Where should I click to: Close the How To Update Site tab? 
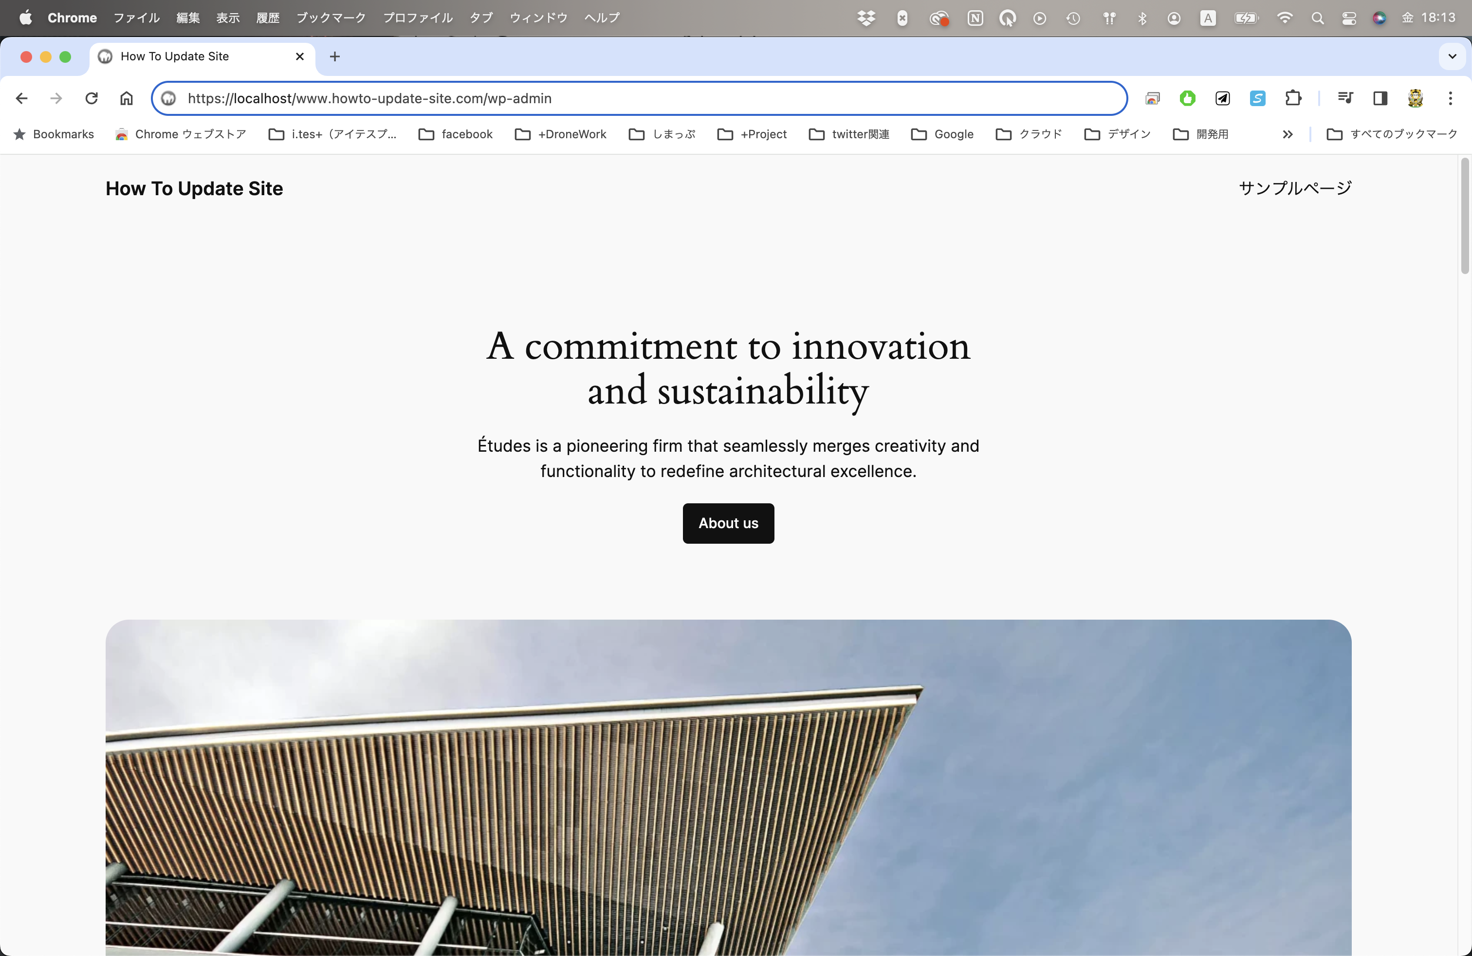pos(300,56)
